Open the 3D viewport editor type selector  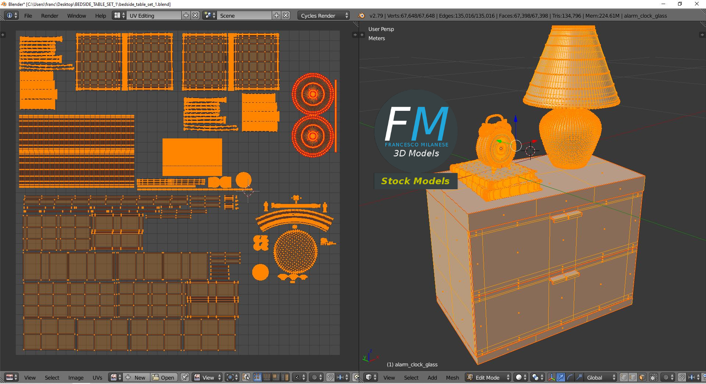point(371,377)
